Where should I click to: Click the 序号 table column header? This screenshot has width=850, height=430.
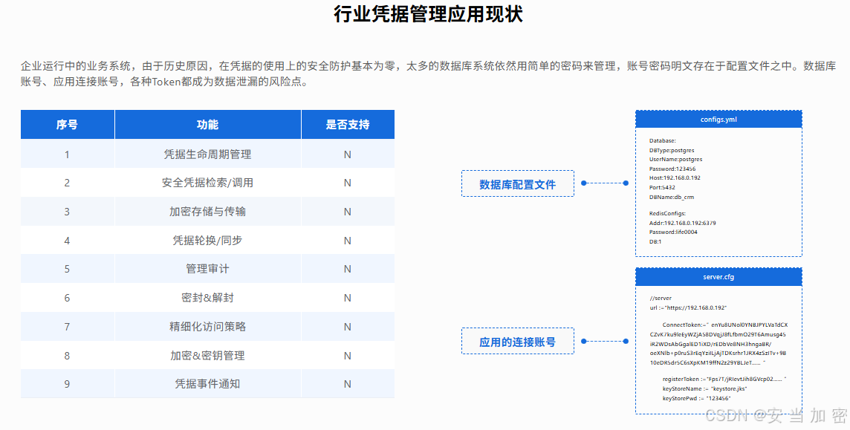point(67,125)
